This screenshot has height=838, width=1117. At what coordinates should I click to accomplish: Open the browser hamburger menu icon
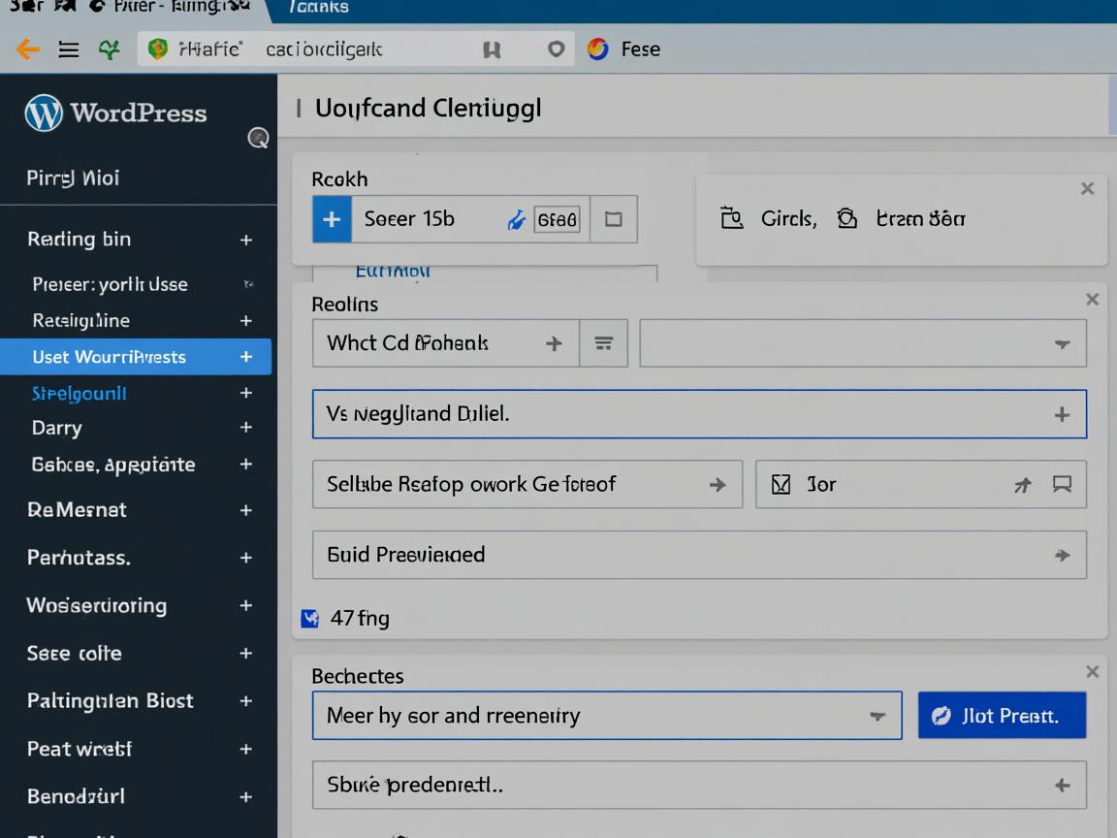tap(69, 49)
